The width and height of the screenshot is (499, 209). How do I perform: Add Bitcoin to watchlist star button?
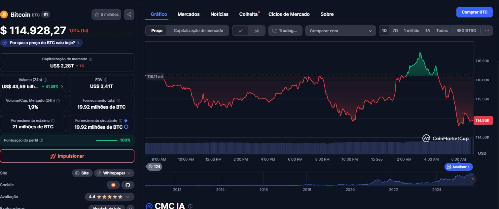[106, 14]
